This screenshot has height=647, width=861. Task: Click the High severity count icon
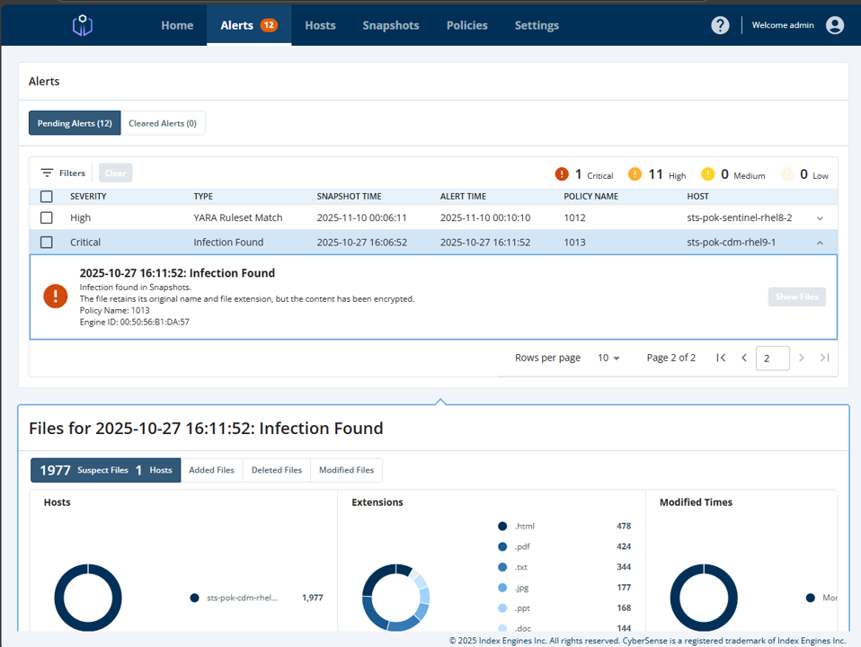pos(635,174)
